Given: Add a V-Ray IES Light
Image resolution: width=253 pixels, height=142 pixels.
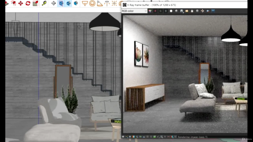Looking at the screenshot, I should tap(107, 3).
